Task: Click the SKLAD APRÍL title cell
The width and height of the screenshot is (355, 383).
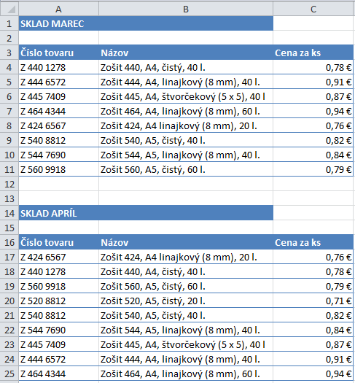Action: point(146,213)
